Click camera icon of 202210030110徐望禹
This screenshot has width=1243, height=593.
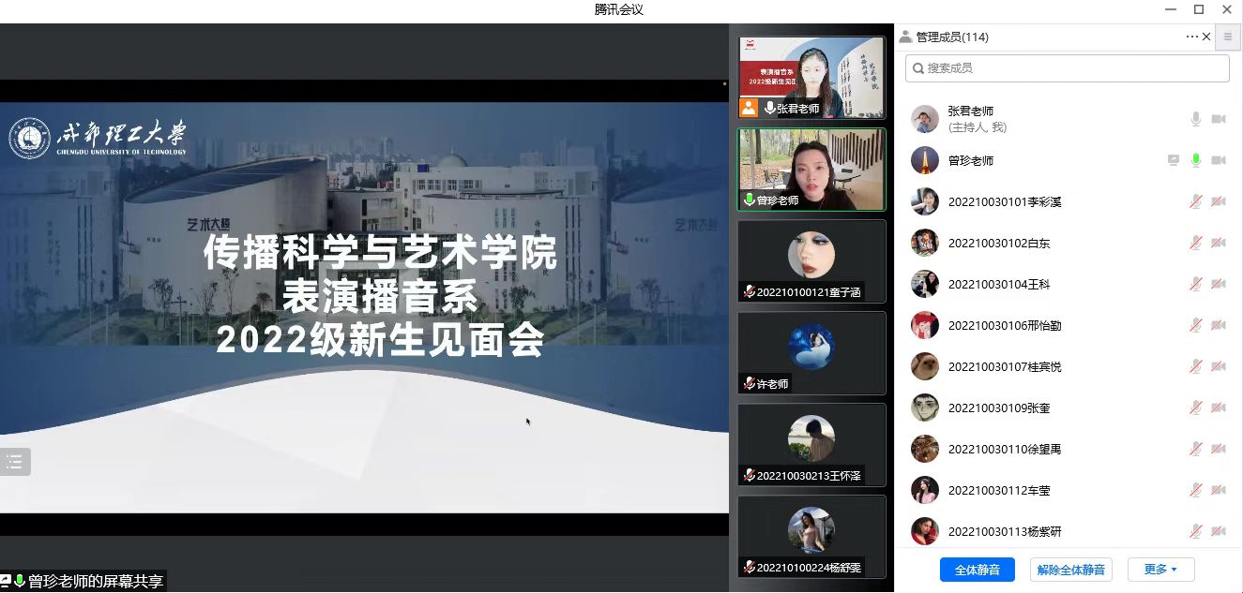[1219, 449]
